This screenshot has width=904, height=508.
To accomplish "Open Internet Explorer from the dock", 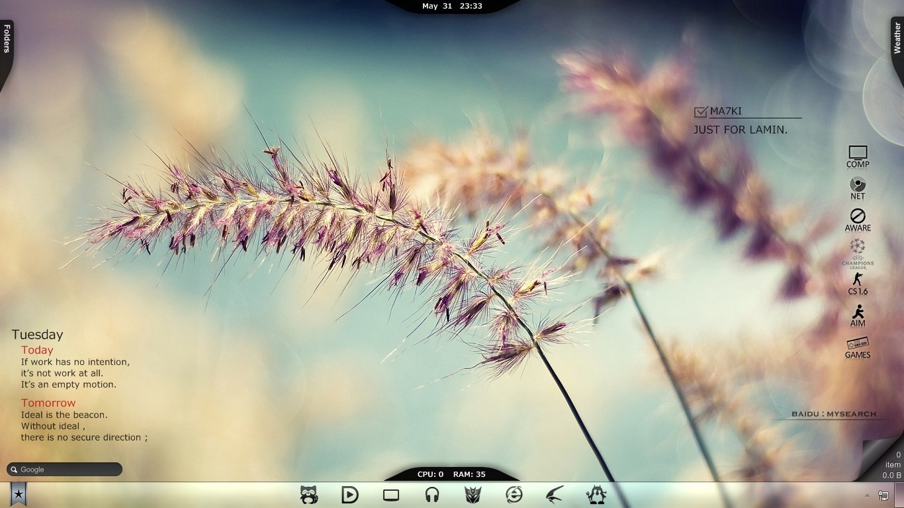I will point(514,495).
